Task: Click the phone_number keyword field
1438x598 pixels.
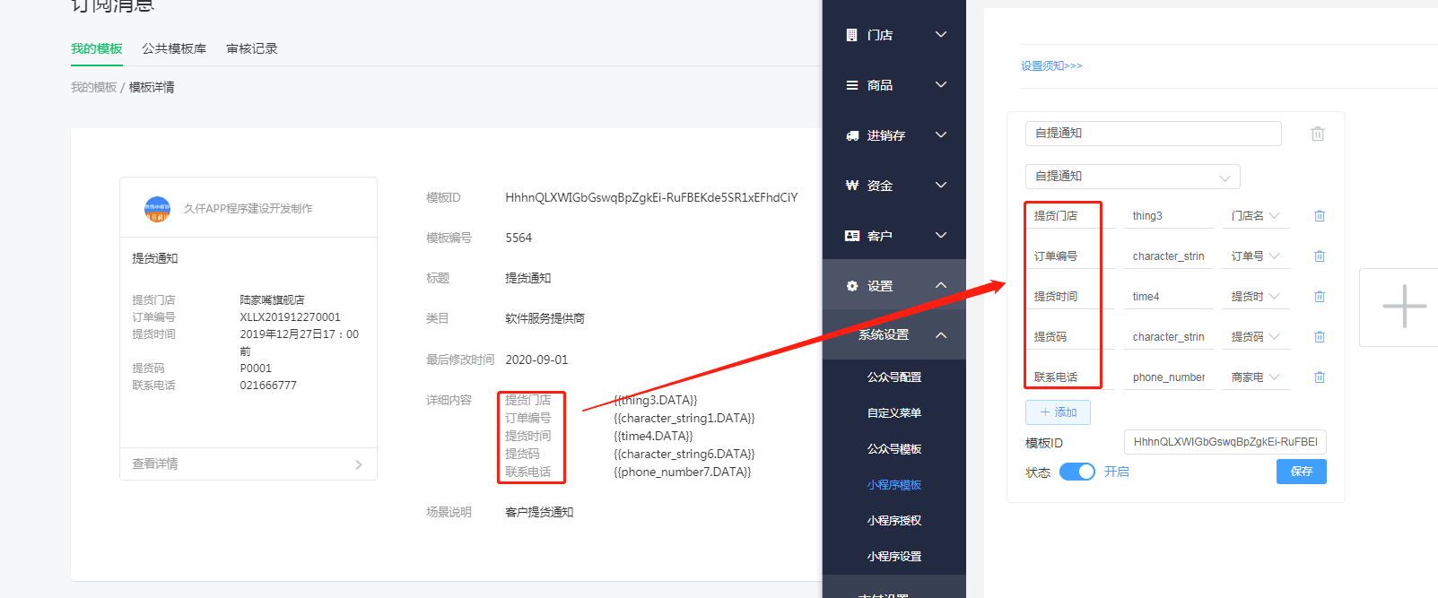Action: [1169, 377]
